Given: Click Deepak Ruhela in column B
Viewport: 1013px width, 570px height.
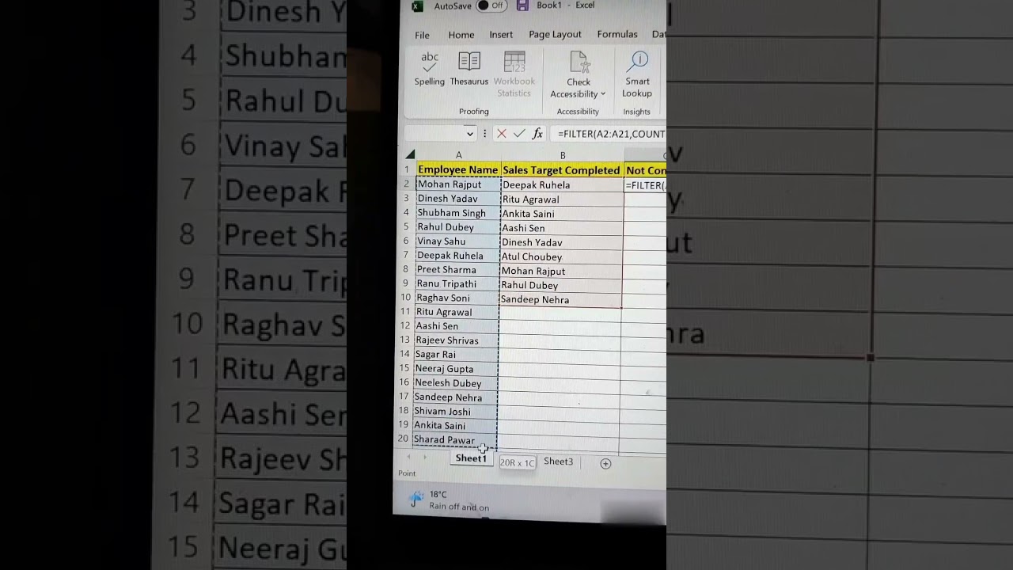Looking at the screenshot, I should (562, 185).
